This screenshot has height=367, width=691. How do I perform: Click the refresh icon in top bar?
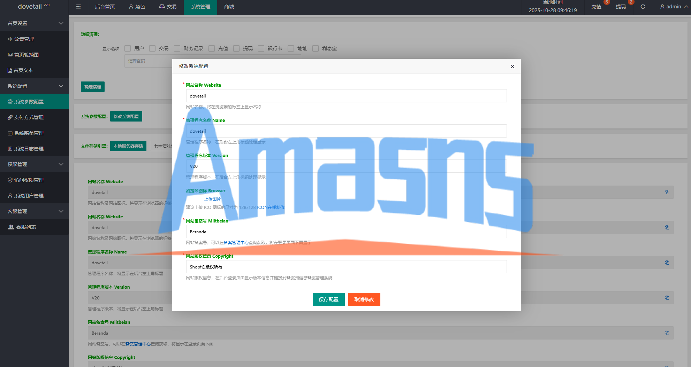[643, 7]
